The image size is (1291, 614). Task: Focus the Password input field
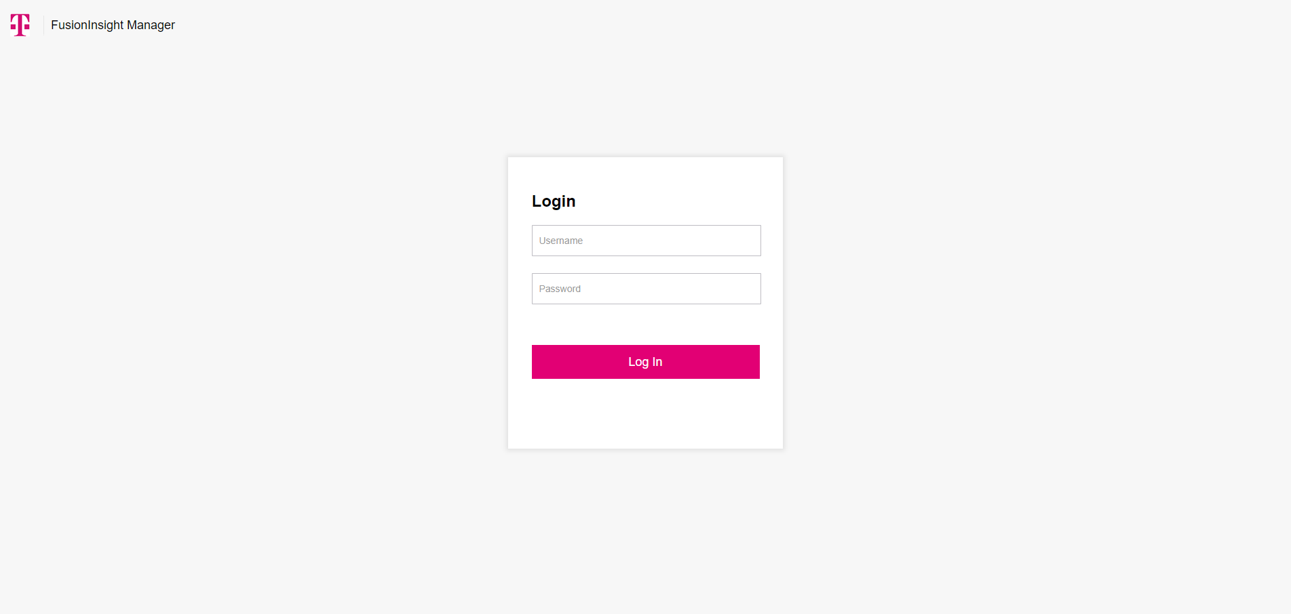(x=646, y=289)
